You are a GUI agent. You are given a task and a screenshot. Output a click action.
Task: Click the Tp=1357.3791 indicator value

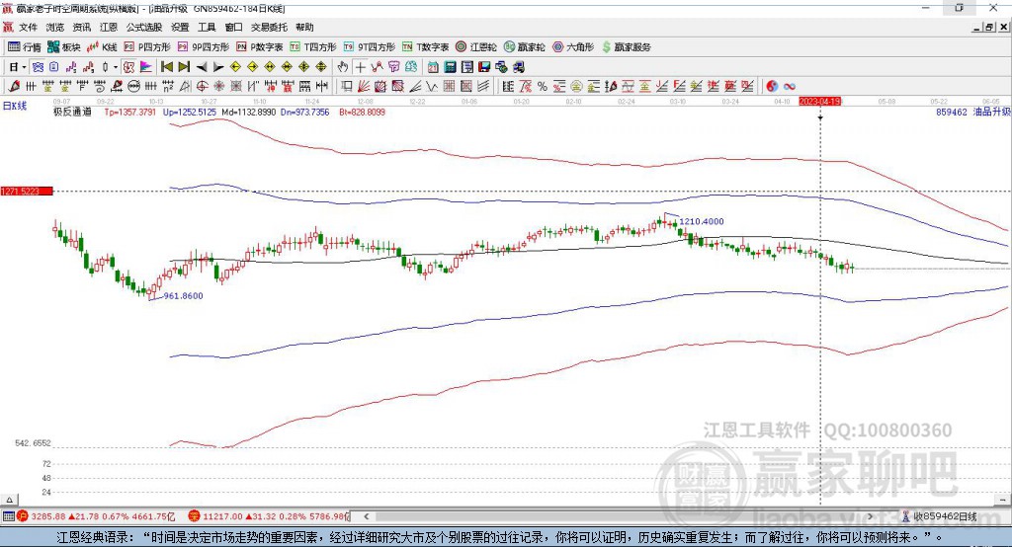[129, 112]
